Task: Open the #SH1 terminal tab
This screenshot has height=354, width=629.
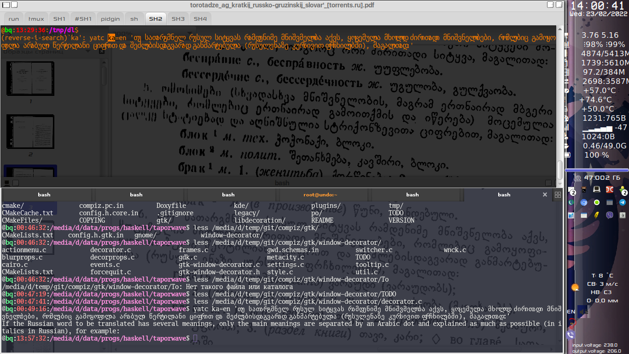Action: tap(83, 19)
